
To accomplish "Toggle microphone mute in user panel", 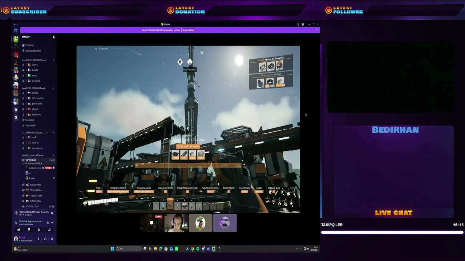I will [39, 239].
